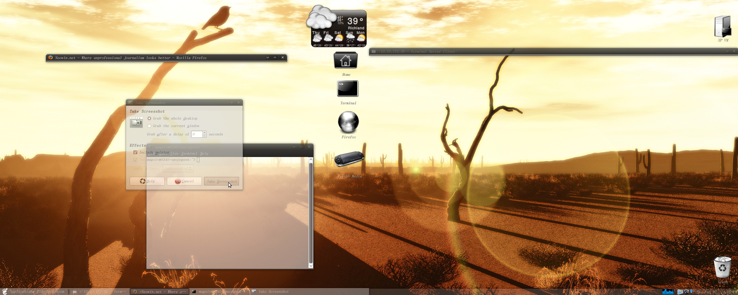Screen dimensions: 738x295
Task: Click the terminal scrollbar down arrow
Action: point(311,266)
